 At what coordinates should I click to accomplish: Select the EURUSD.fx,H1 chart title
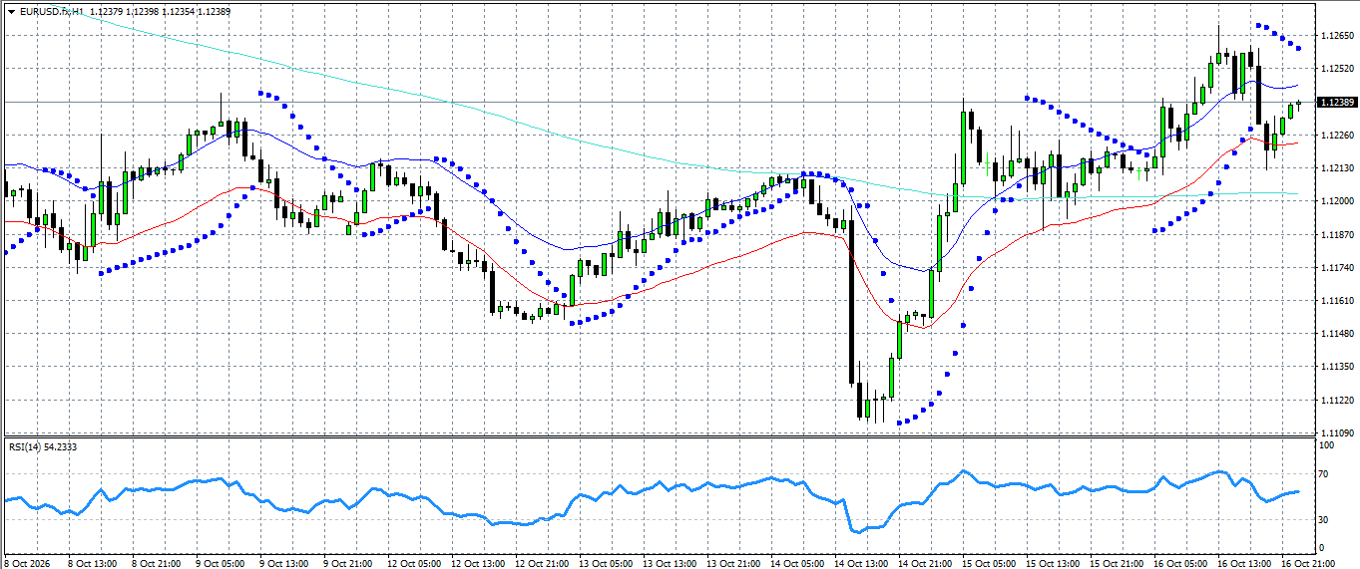[52, 11]
